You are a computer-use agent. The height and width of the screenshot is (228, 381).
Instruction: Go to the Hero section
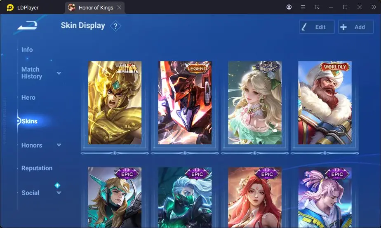coord(28,97)
